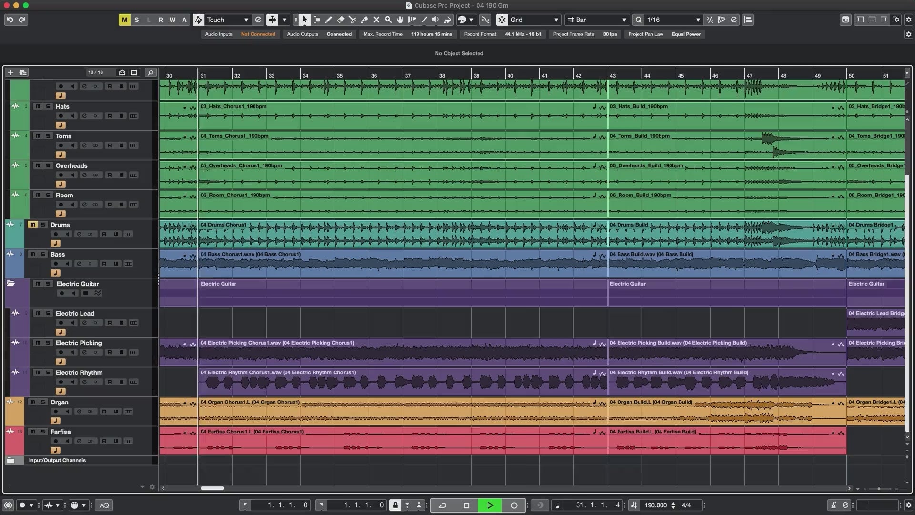Unmute the Drums track
Image resolution: width=915 pixels, height=515 pixels.
32,225
